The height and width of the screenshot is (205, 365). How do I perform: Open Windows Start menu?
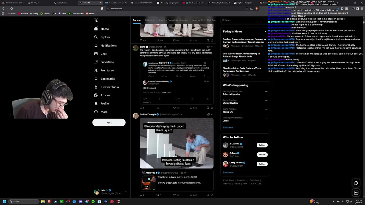[x=4, y=202]
